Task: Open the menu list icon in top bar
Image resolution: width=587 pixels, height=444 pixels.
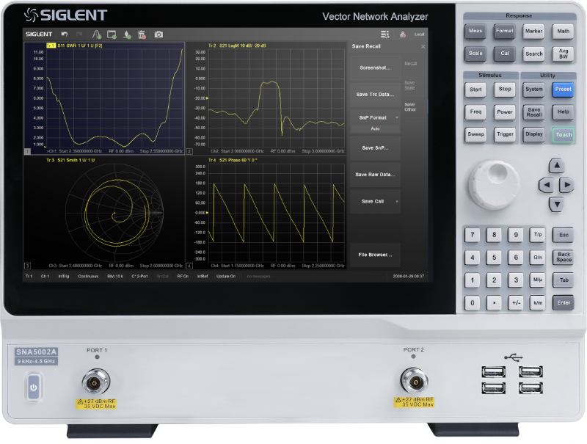Action: pyautogui.click(x=384, y=34)
